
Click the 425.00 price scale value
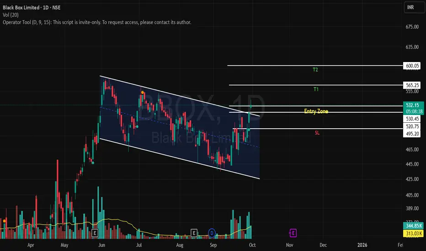click(x=412, y=179)
